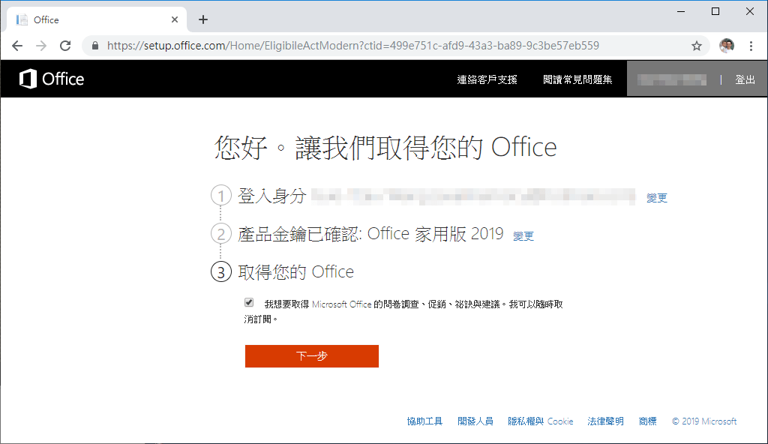The width and height of the screenshot is (768, 444).
Task: Click the Office logo in the header
Action: pyautogui.click(x=49, y=79)
